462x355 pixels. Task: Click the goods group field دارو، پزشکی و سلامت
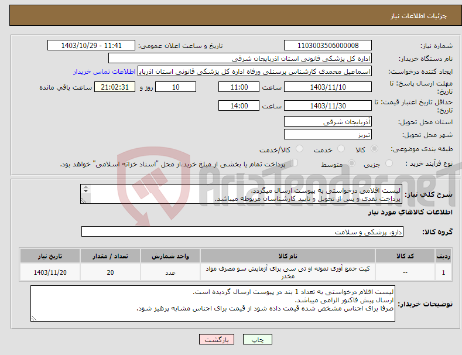[242, 232]
